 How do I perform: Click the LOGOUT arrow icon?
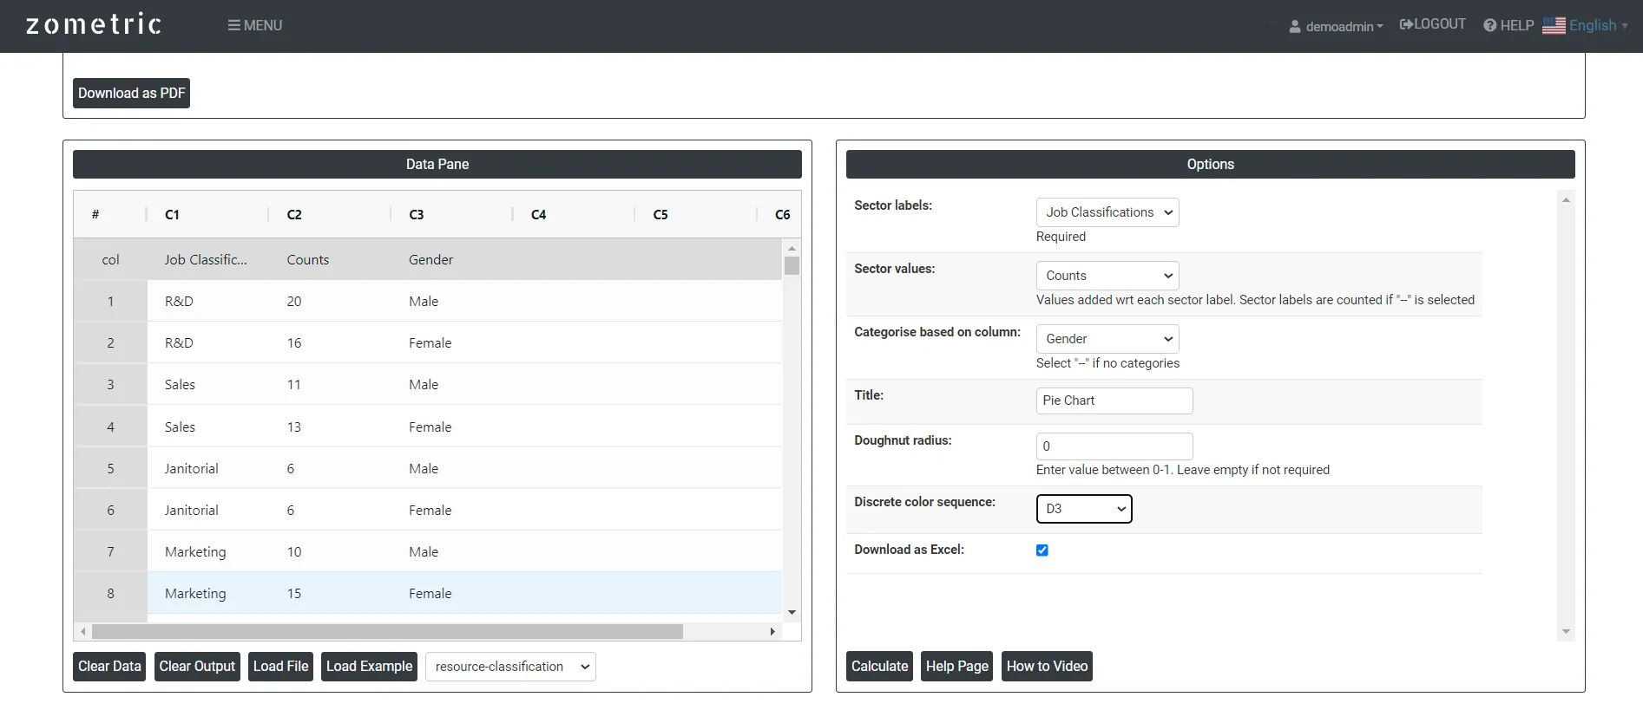[1406, 24]
